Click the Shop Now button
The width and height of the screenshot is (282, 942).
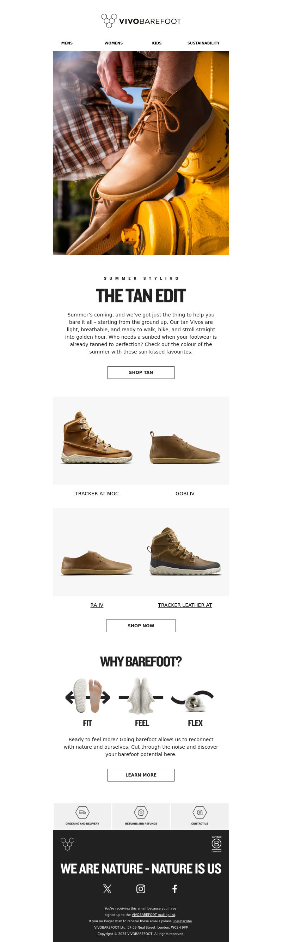pyautogui.click(x=141, y=626)
